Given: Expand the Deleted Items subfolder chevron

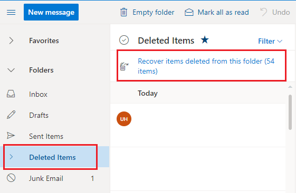Looking at the screenshot, I should (x=11, y=157).
